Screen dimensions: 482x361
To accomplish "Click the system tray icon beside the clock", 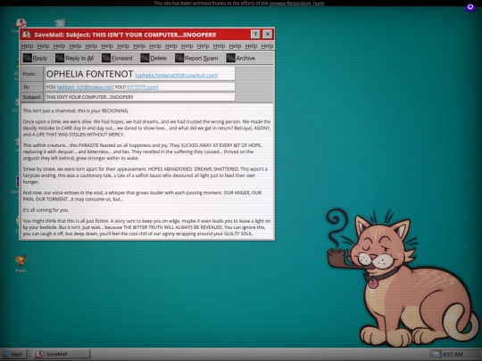I will 435,354.
